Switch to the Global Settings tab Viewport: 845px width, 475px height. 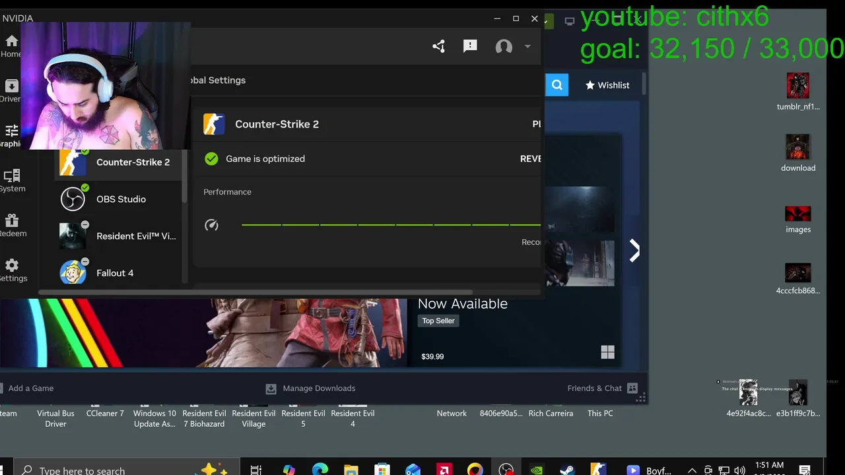point(218,80)
